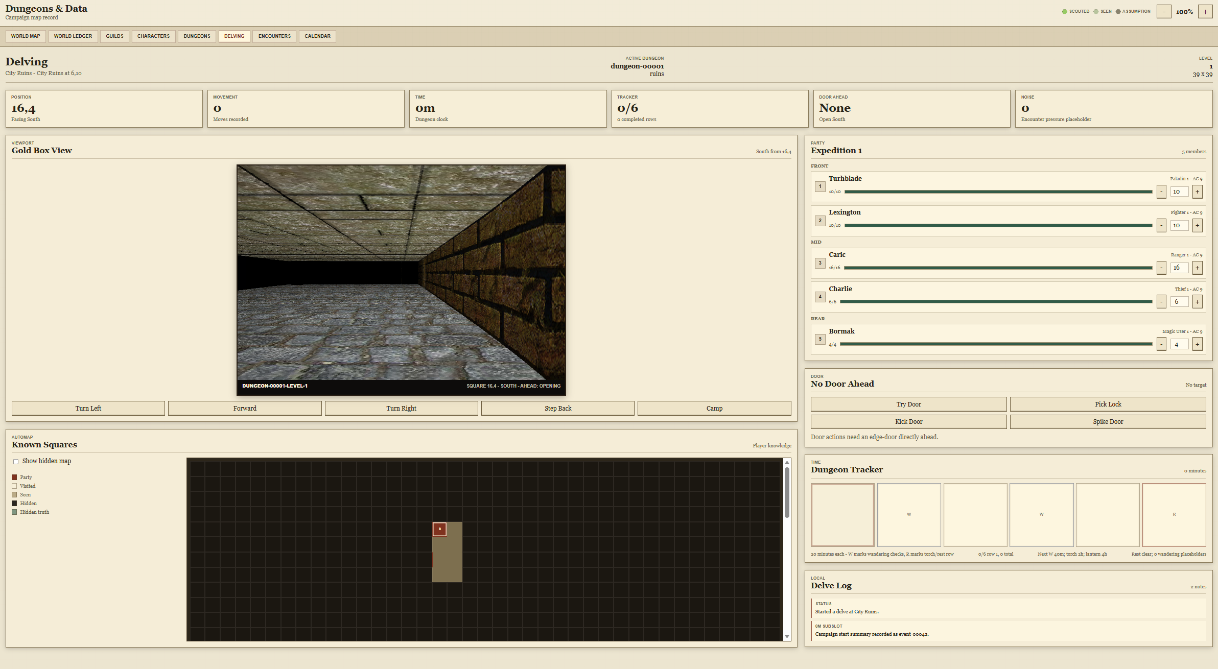
Task: Switch to the World Ledger tab
Action: (73, 36)
